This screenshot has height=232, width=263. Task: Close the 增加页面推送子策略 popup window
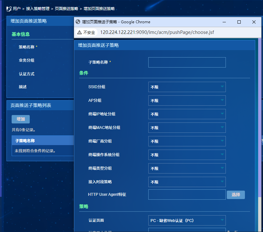[254, 22]
